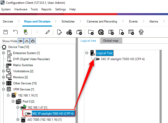Click the pencil Rename icon
The height and width of the screenshot is (123, 168).
47,32
